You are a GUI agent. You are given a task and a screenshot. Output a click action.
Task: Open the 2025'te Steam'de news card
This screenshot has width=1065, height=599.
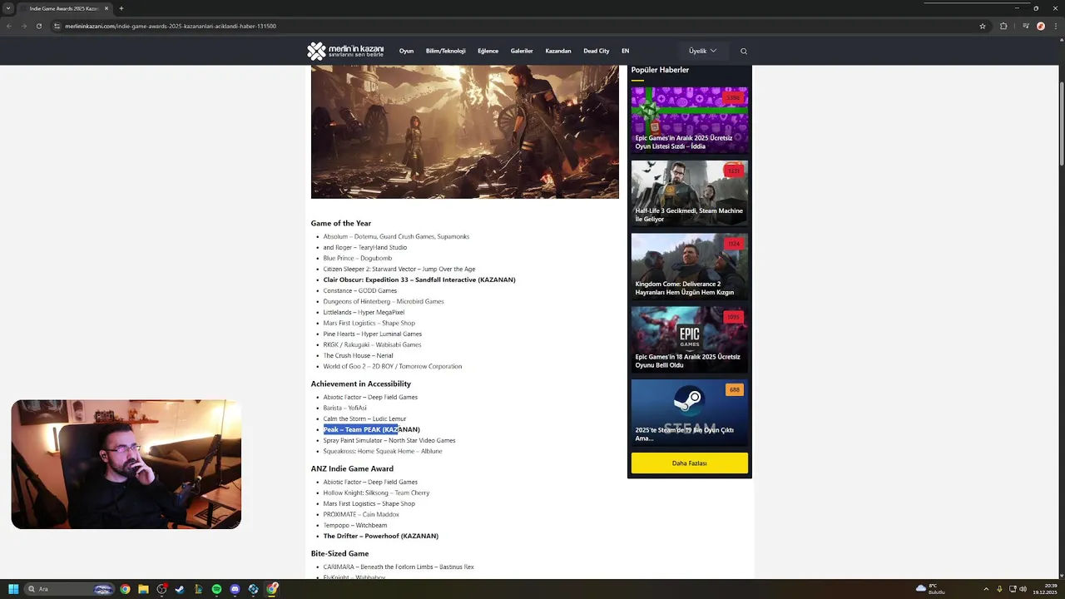coord(689,413)
